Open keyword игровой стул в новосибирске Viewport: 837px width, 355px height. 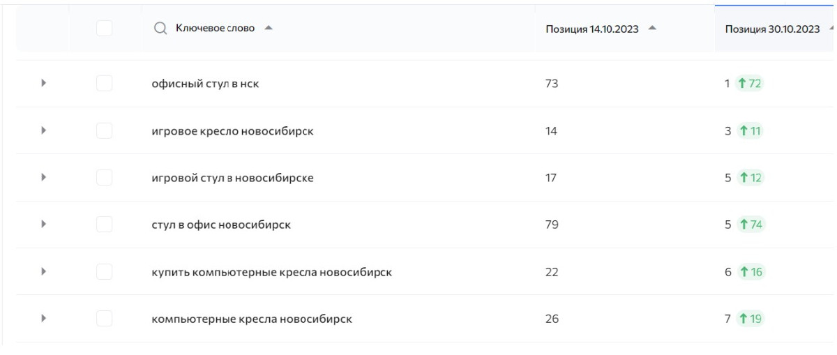pyautogui.click(x=232, y=178)
